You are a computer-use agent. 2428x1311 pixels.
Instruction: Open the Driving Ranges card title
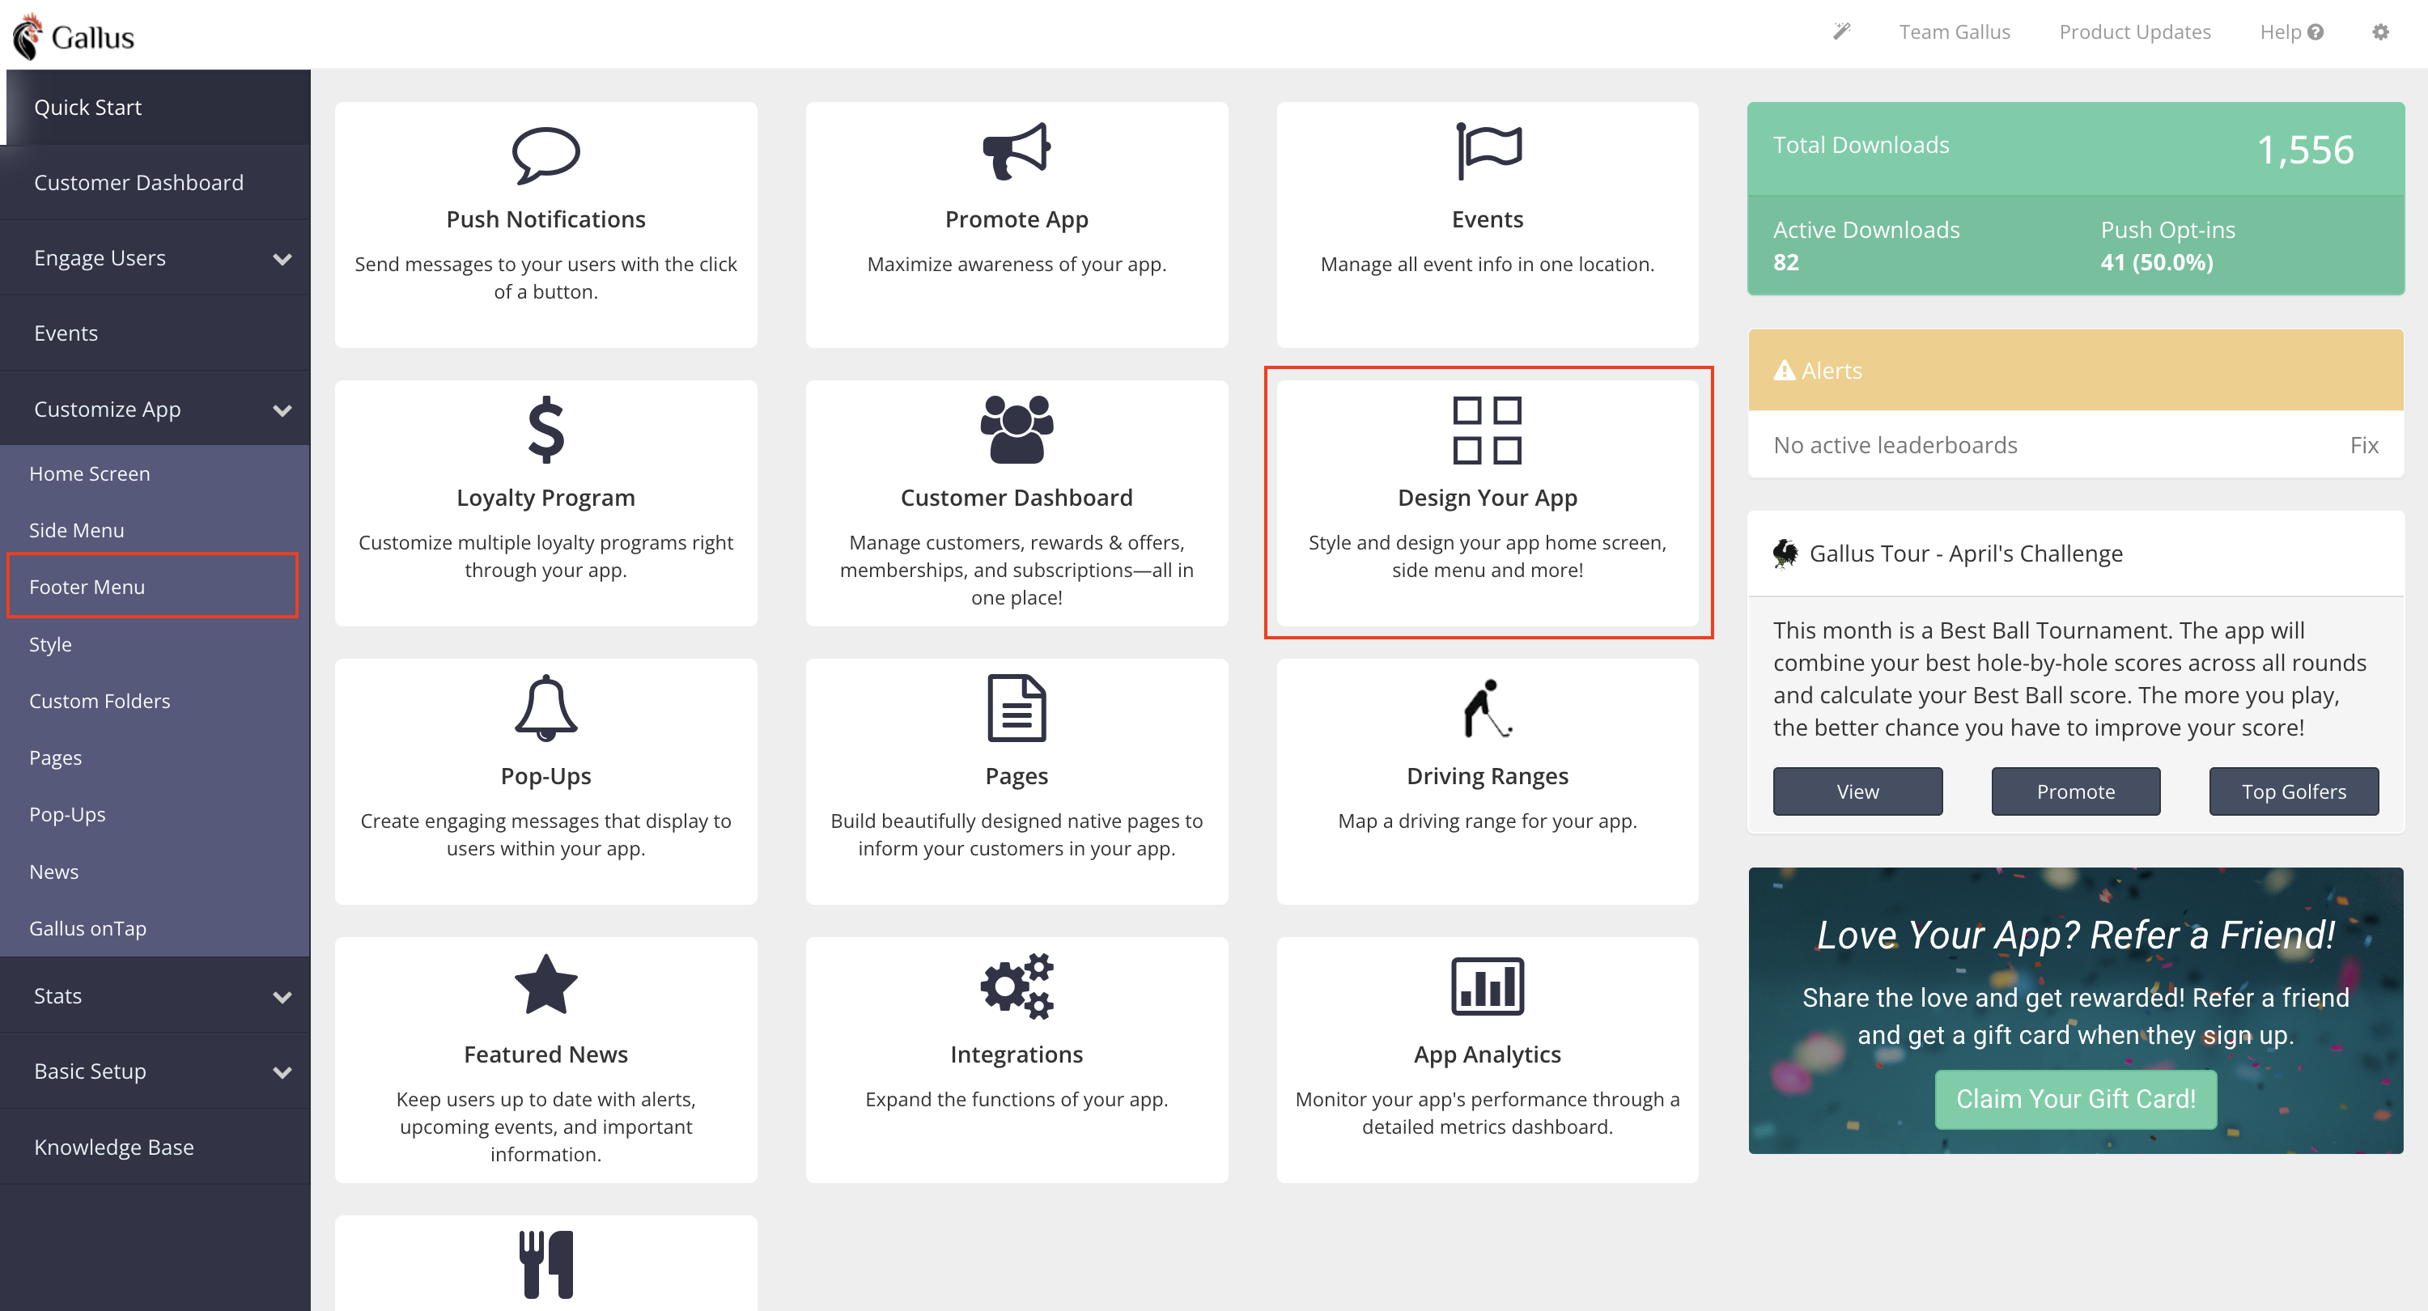point(1488,775)
